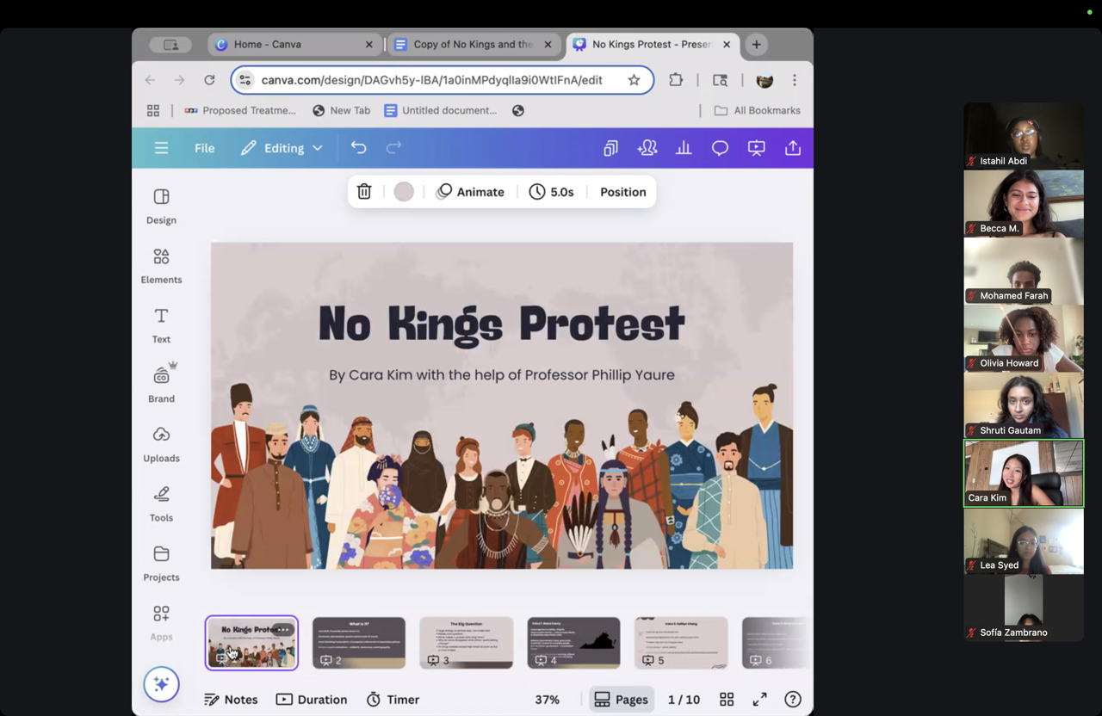Click the Canva magic assistant button
This screenshot has width=1102, height=716.
(161, 684)
